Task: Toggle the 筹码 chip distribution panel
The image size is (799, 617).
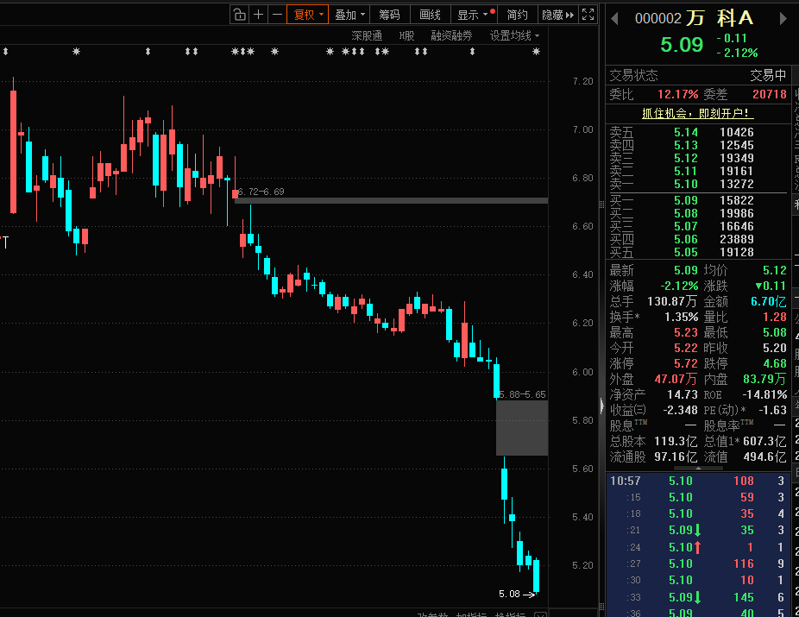Action: coord(389,15)
